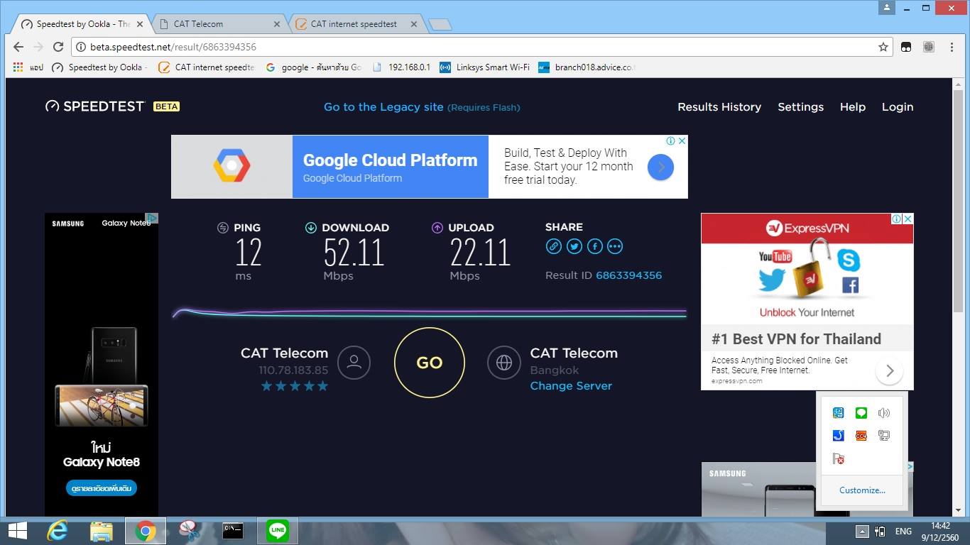
Task: Click the globe server icon
Action: [x=504, y=363]
